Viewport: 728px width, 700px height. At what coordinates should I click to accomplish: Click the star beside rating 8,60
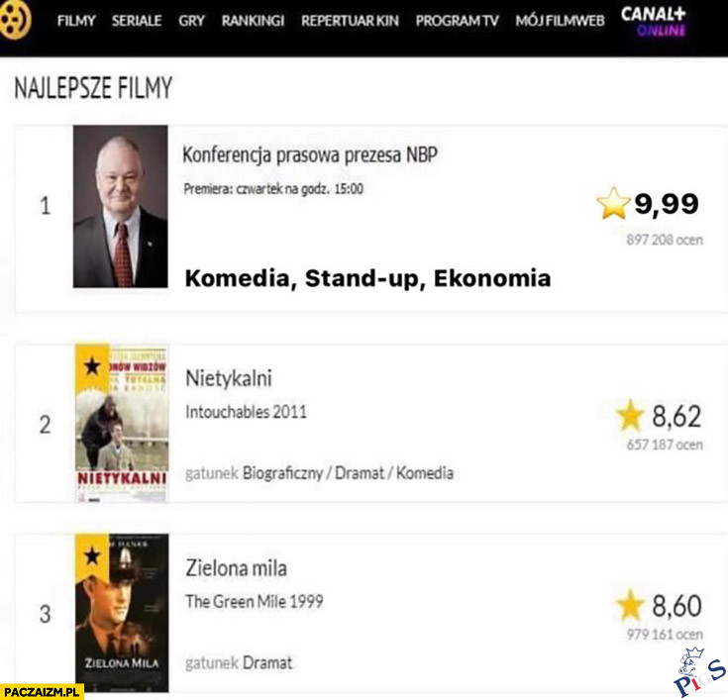630,604
